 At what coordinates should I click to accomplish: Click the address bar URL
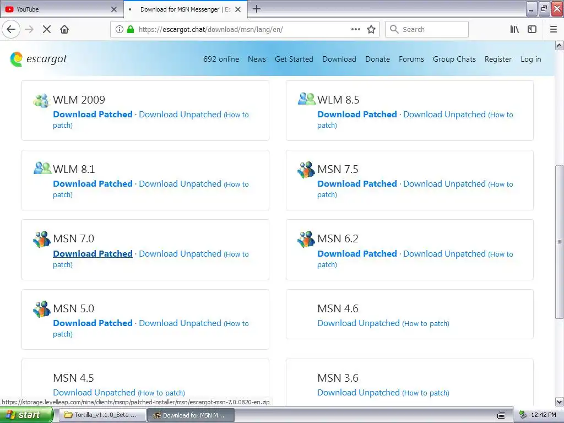[210, 29]
